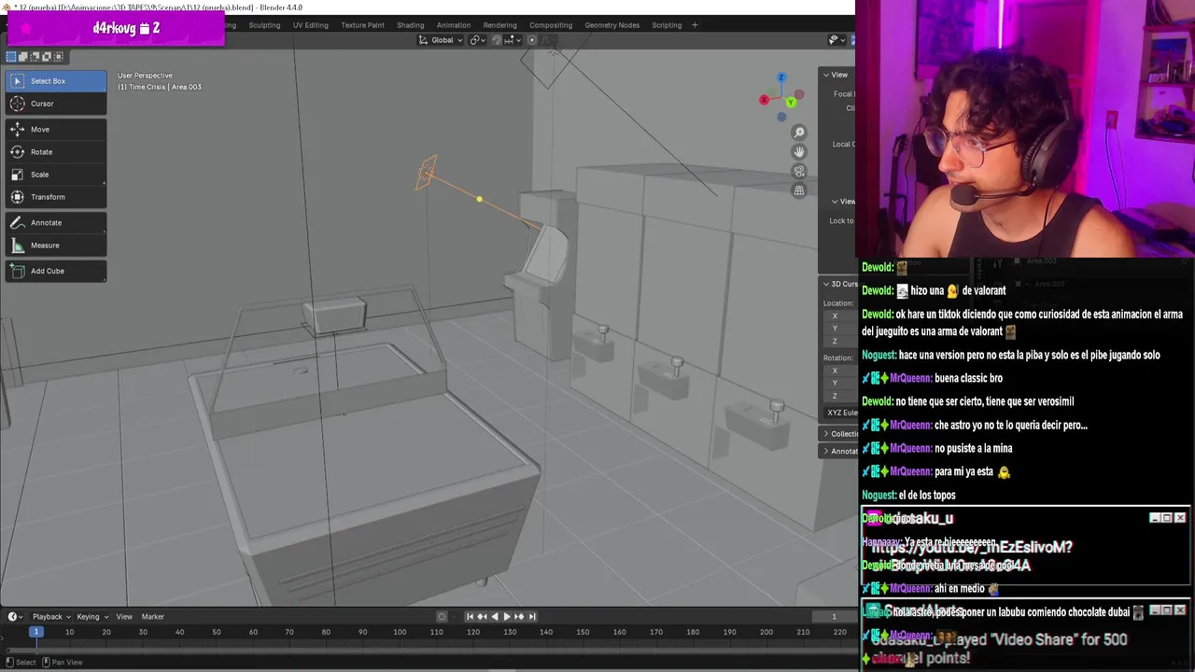The height and width of the screenshot is (672, 1195).
Task: Choose the Move tool
Action: pos(56,130)
